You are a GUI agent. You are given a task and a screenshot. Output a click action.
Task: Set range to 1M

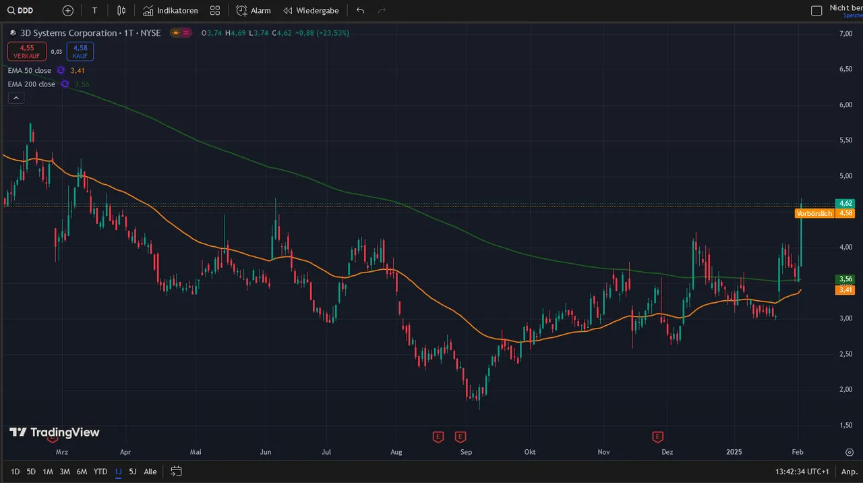(x=48, y=472)
